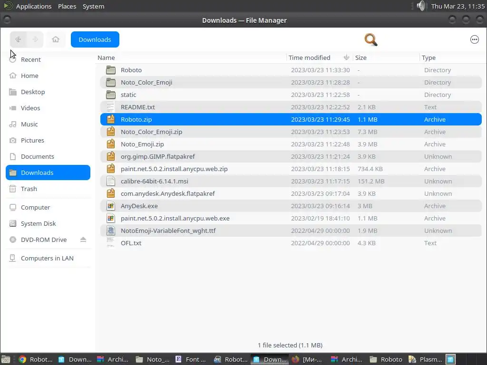Click the show desktop icon in the bottom panel
This screenshot has width=487, height=365.
(6, 359)
